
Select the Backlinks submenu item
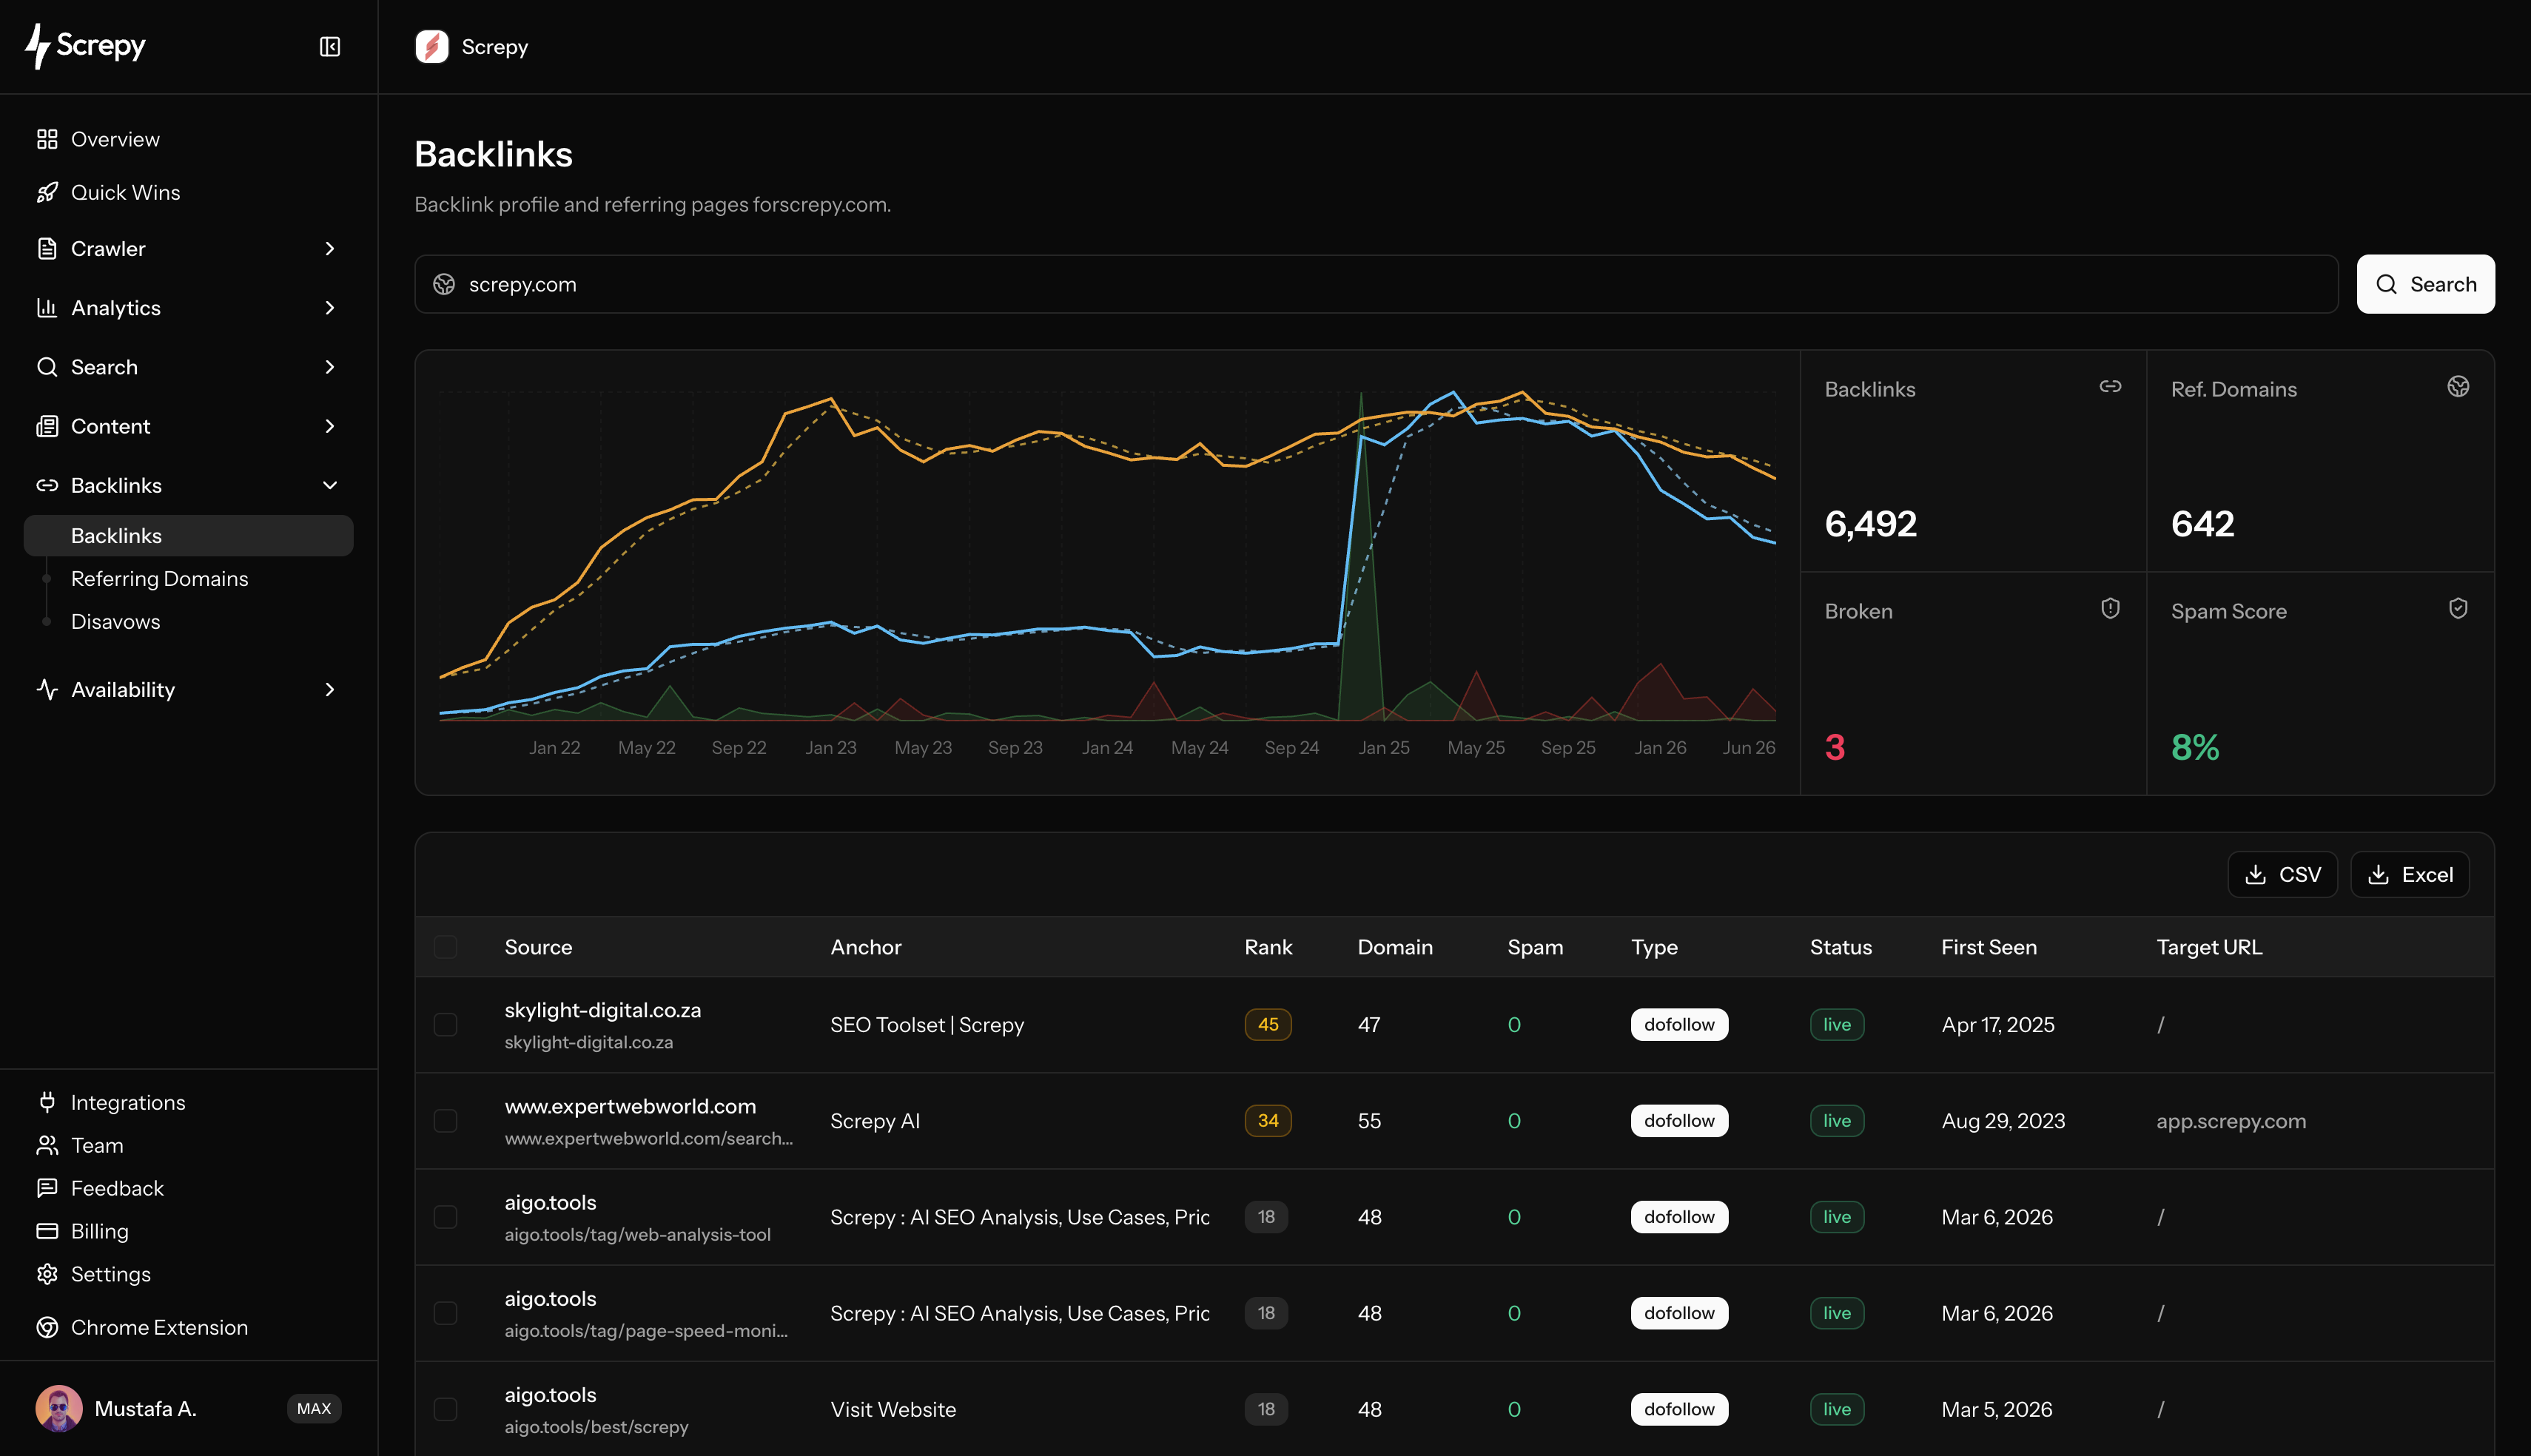pyautogui.click(x=188, y=535)
